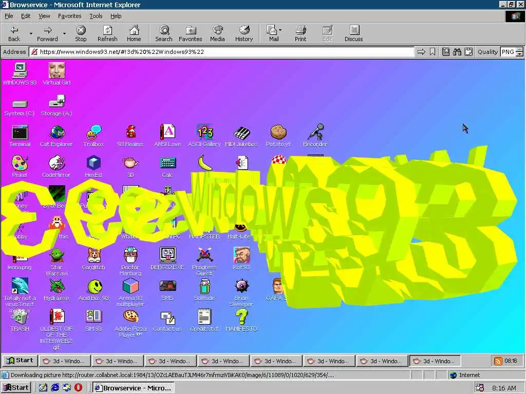This screenshot has width=526, height=394.
Task: Open SIM 93 icon
Action: click(93, 320)
